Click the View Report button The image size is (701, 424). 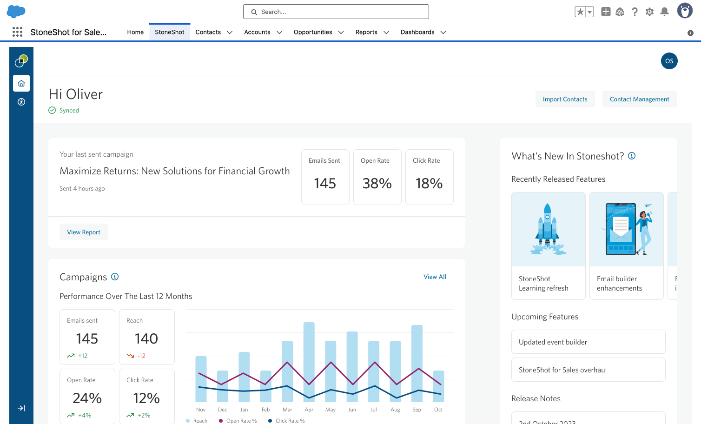pyautogui.click(x=84, y=232)
